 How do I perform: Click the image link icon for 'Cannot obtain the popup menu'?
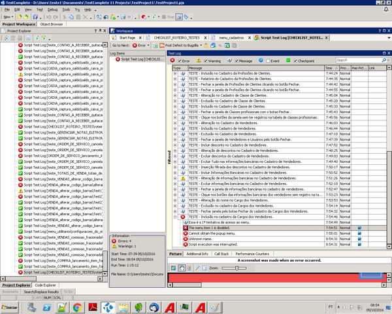[359, 233]
